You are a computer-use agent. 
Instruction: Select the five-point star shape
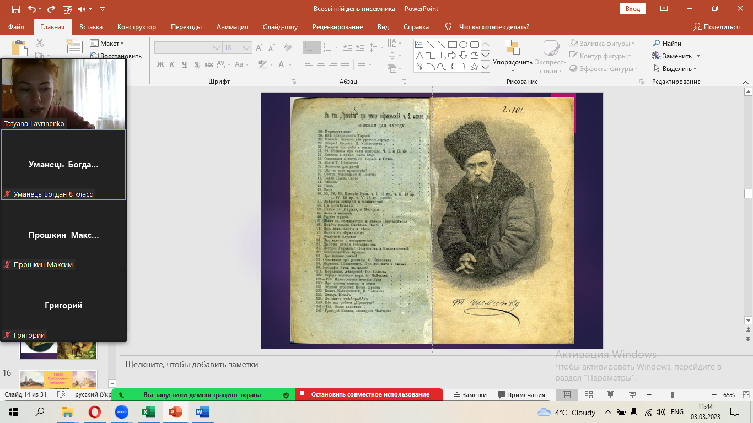[x=474, y=67]
